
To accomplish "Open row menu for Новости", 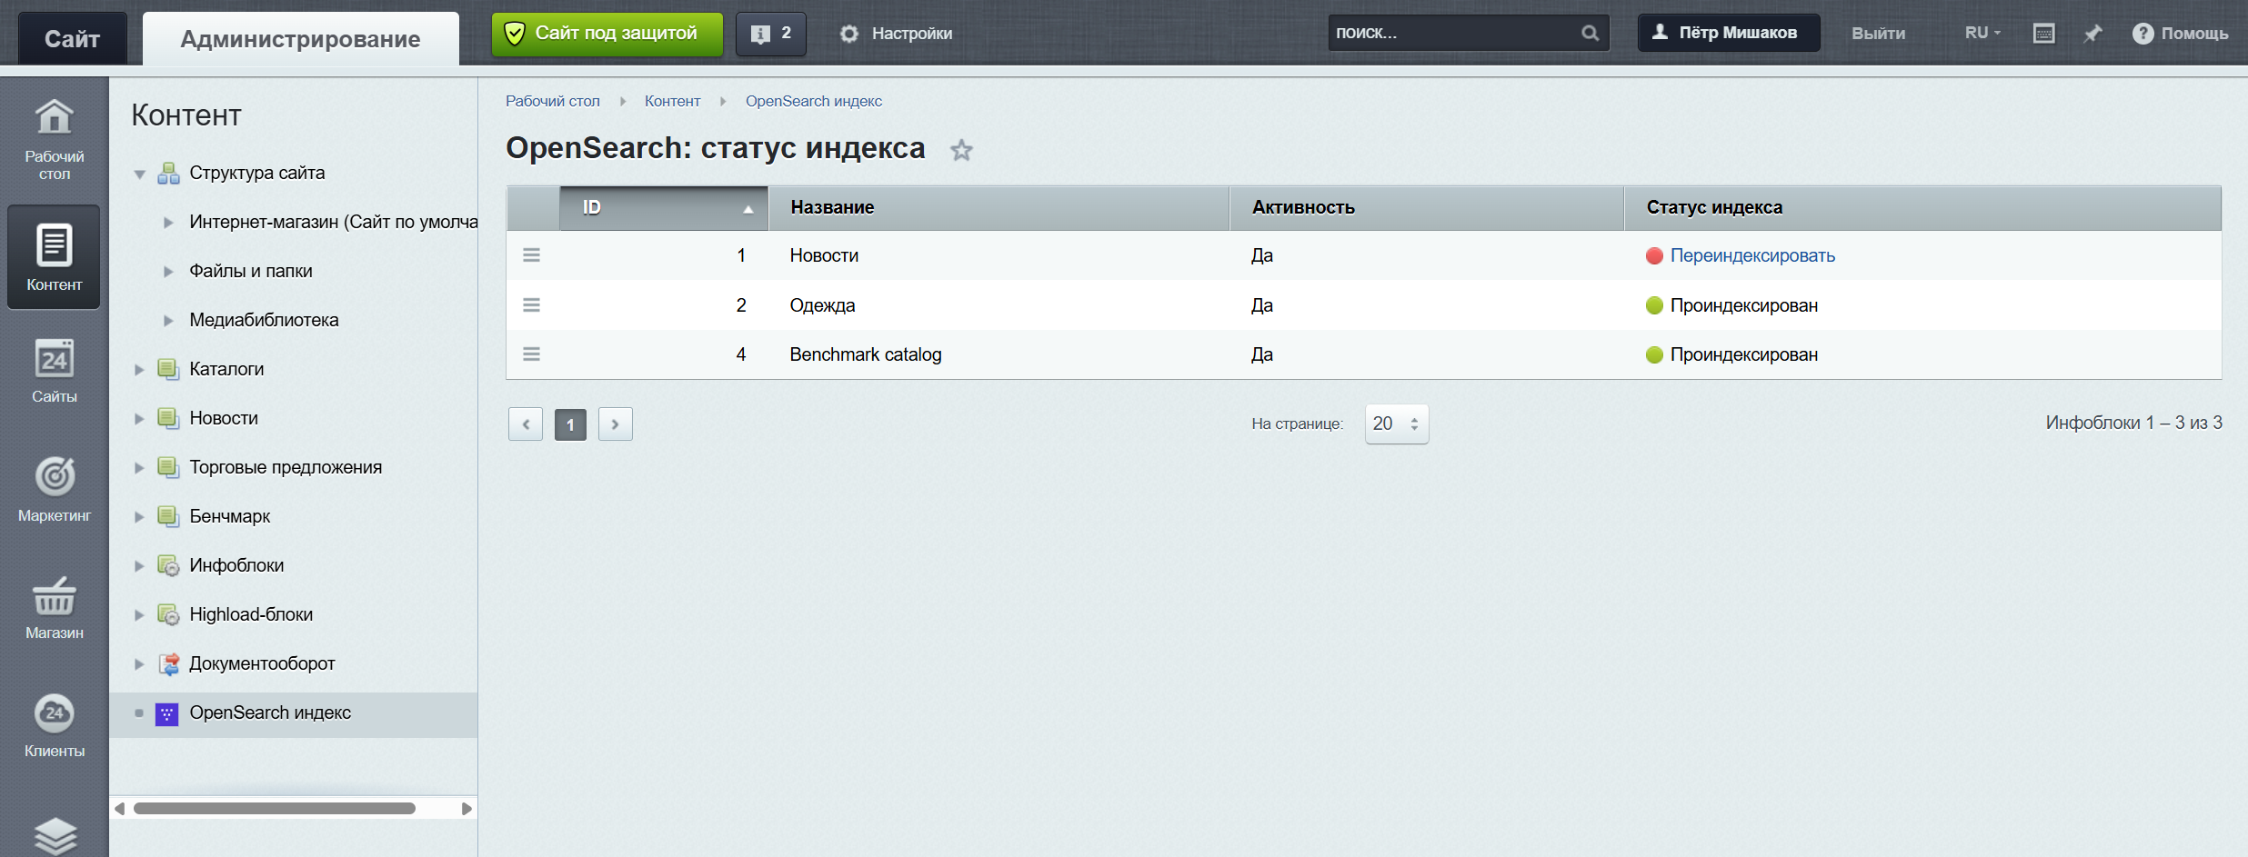I will (x=532, y=255).
